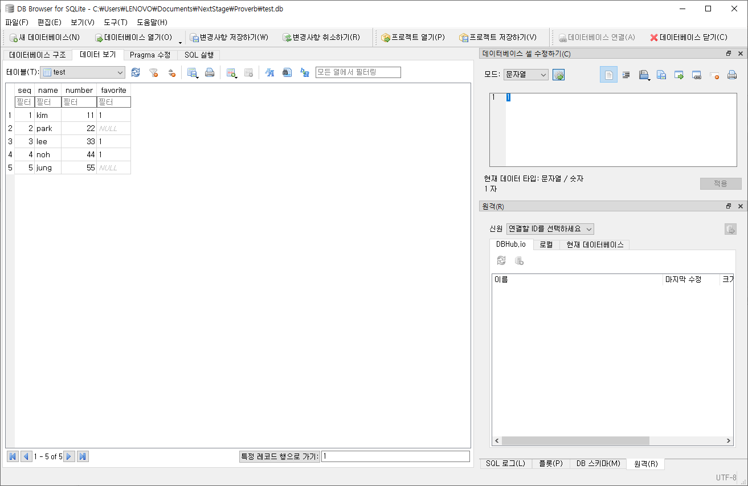Focus the all-columns filter input field
Image resolution: width=748 pixels, height=486 pixels.
pyautogui.click(x=358, y=72)
